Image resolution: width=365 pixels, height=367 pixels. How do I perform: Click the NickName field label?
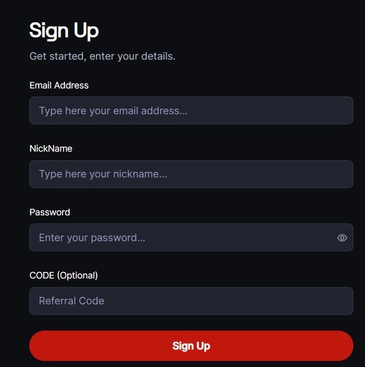coord(50,149)
